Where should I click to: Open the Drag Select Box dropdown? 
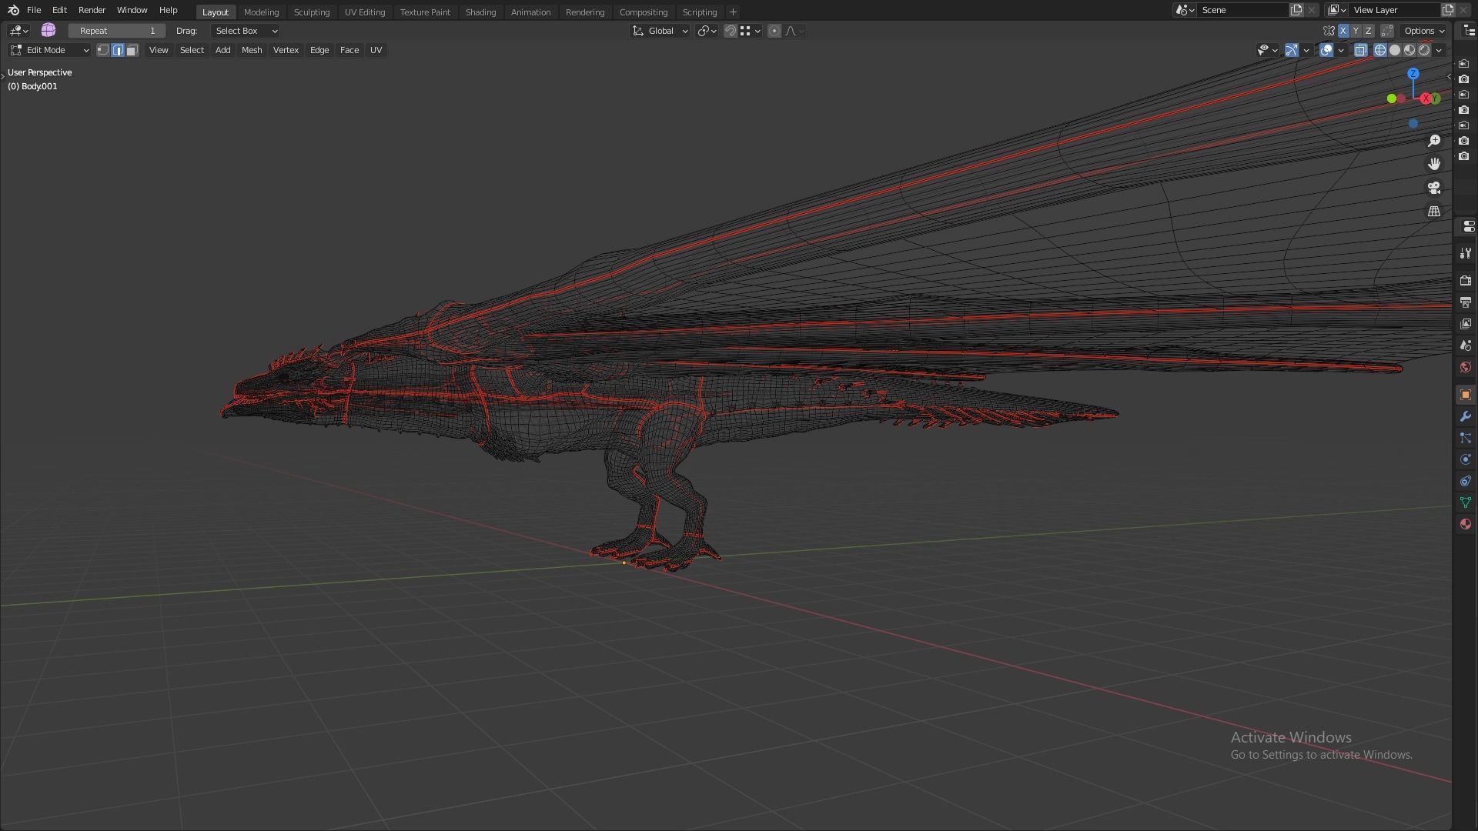click(x=246, y=31)
